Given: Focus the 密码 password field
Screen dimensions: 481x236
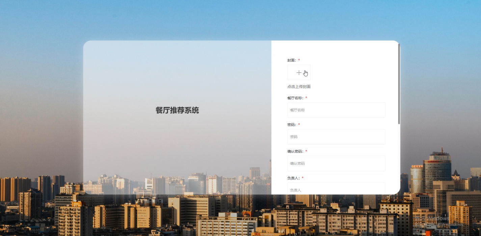Looking at the screenshot, I should tap(336, 137).
